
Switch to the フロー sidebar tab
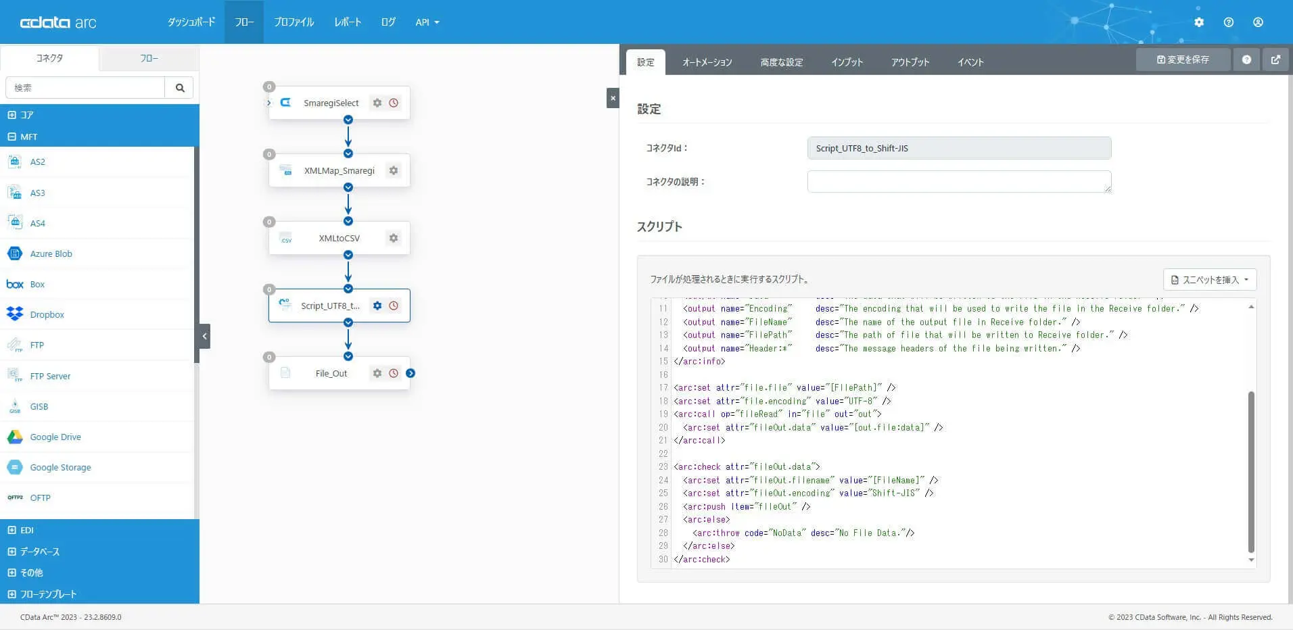pyautogui.click(x=148, y=58)
